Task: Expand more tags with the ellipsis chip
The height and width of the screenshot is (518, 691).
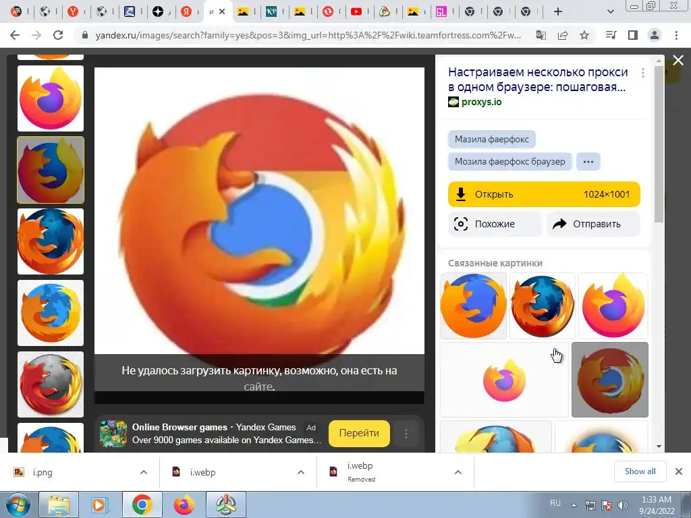Action: [x=588, y=161]
